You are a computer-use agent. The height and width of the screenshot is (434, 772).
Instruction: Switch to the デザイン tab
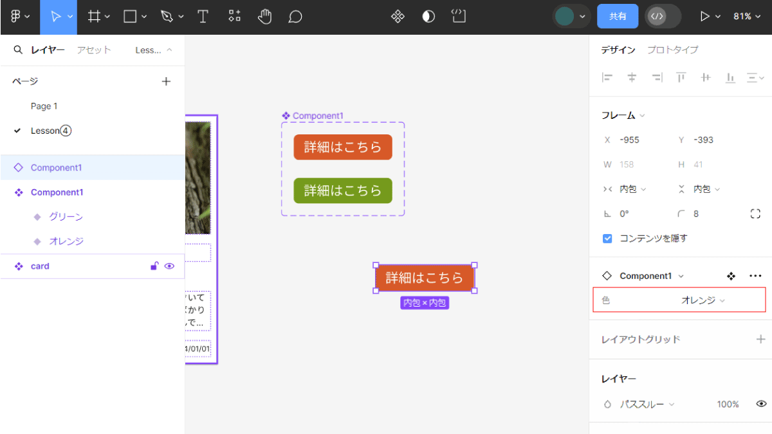click(618, 50)
